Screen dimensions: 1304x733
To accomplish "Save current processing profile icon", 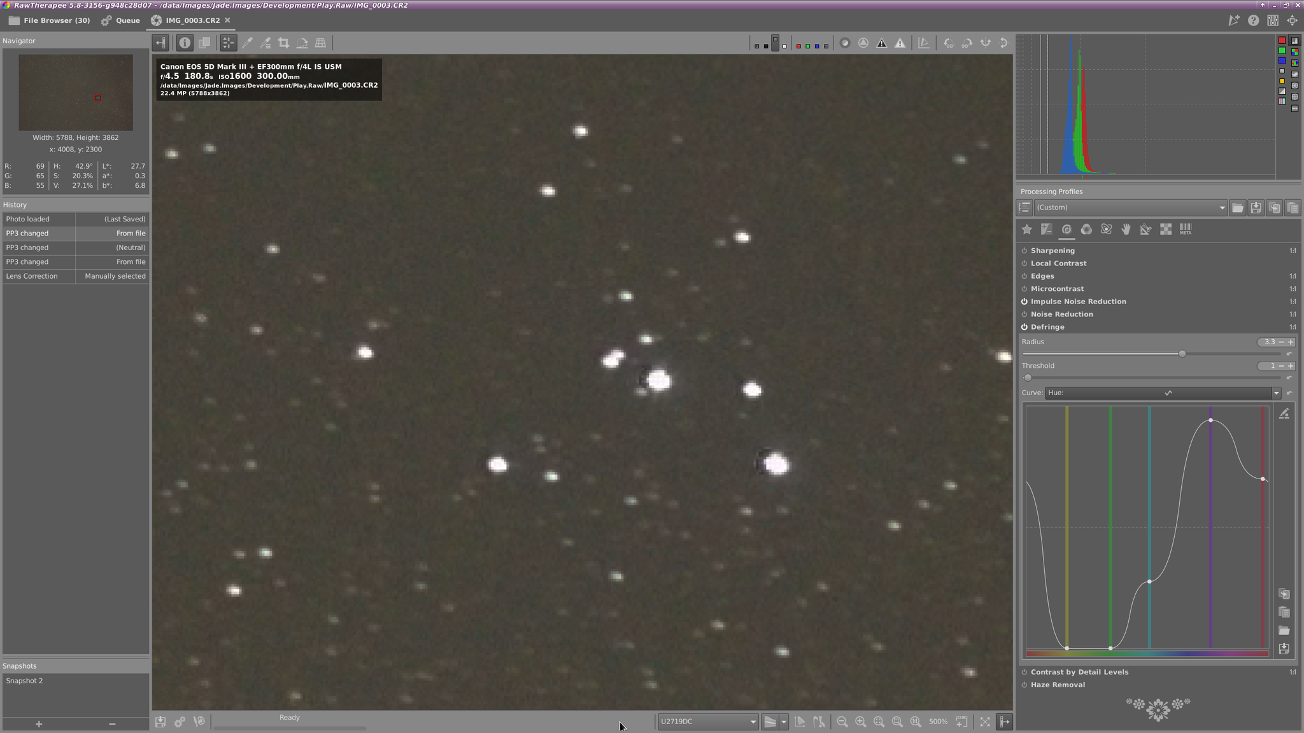I will coord(1256,208).
